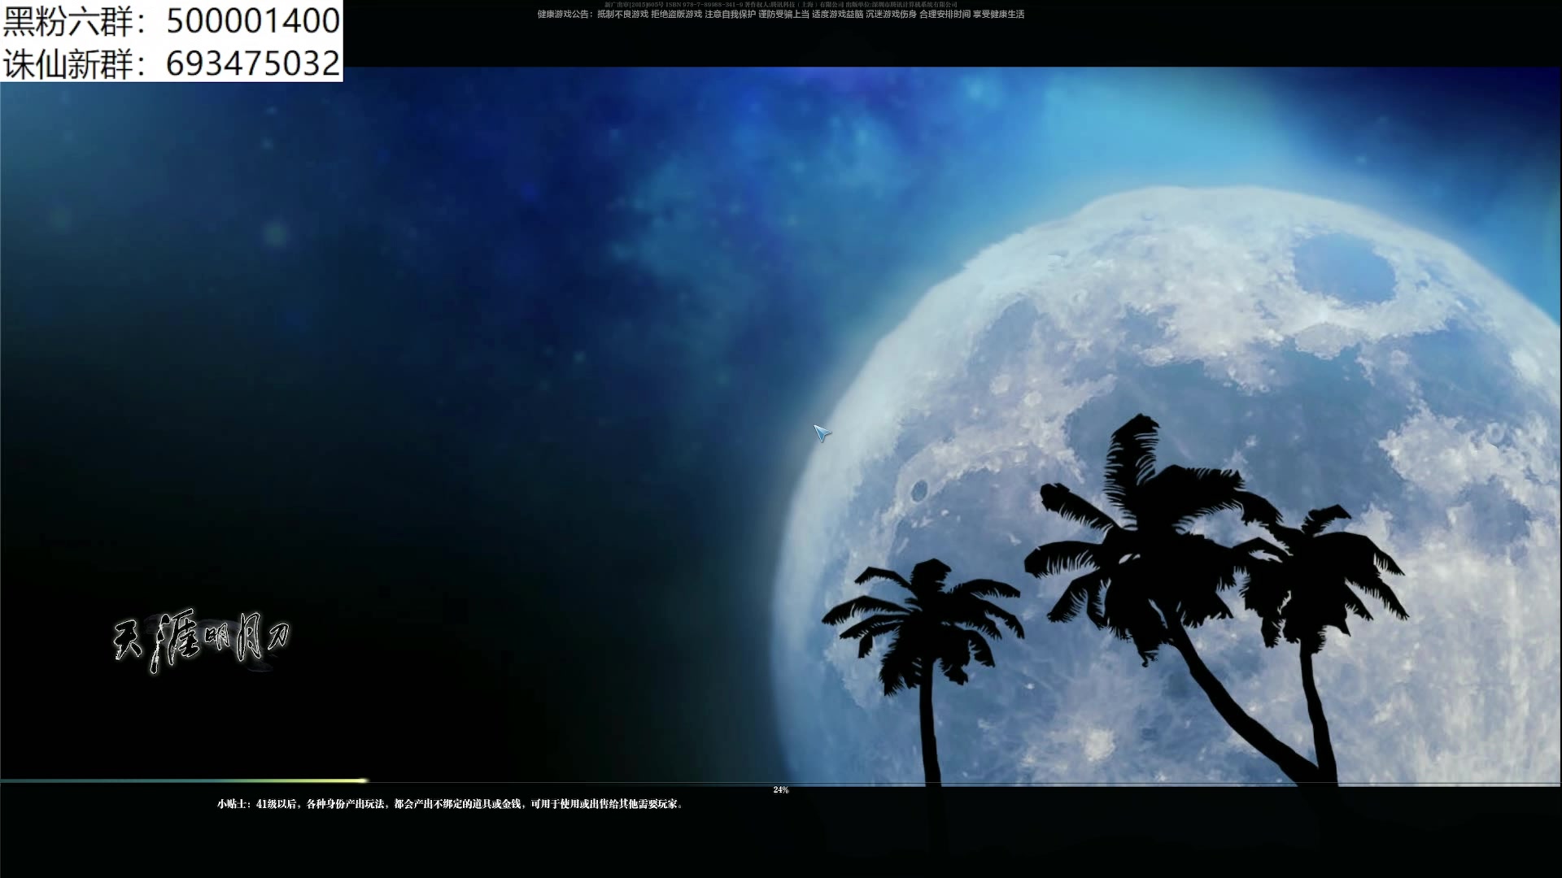Click the small round crater on moon's left edge
This screenshot has height=878, width=1562.
click(x=920, y=490)
